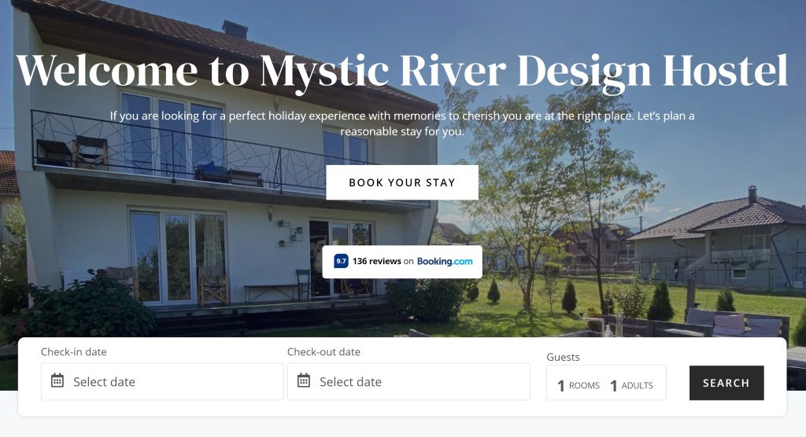Click the Welcome to Mystic River heading
The height and width of the screenshot is (437, 806).
pos(402,71)
